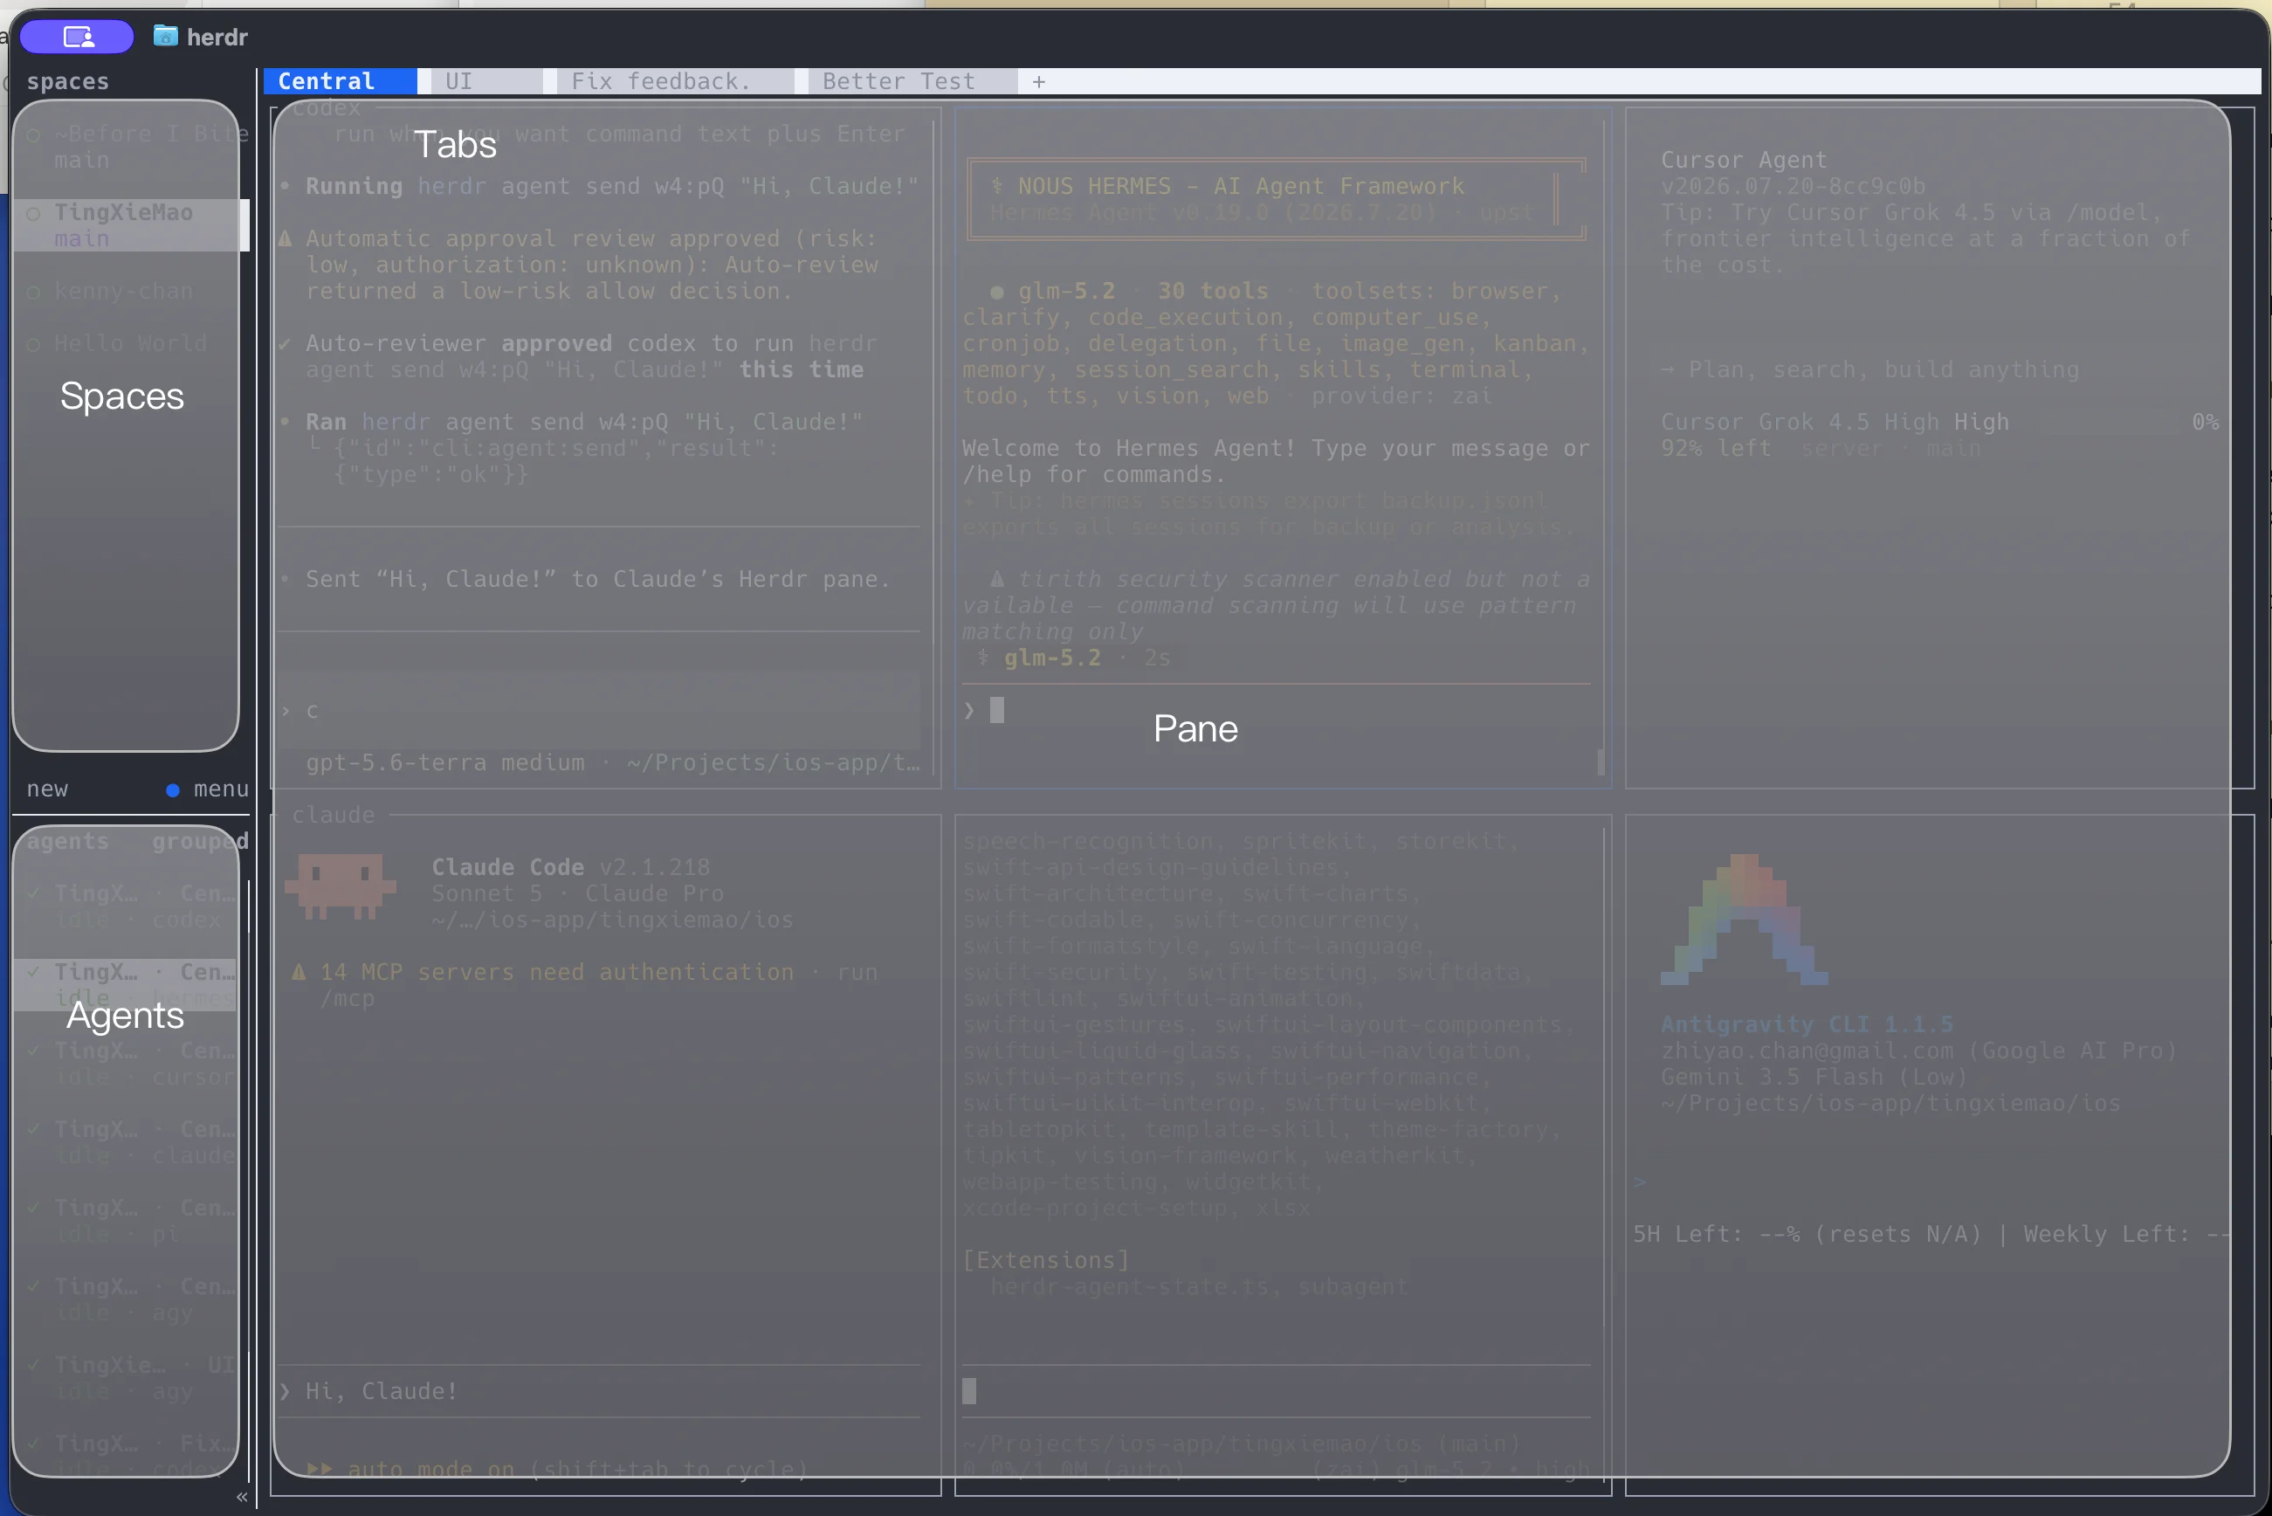Open the spaces menu

click(222, 789)
